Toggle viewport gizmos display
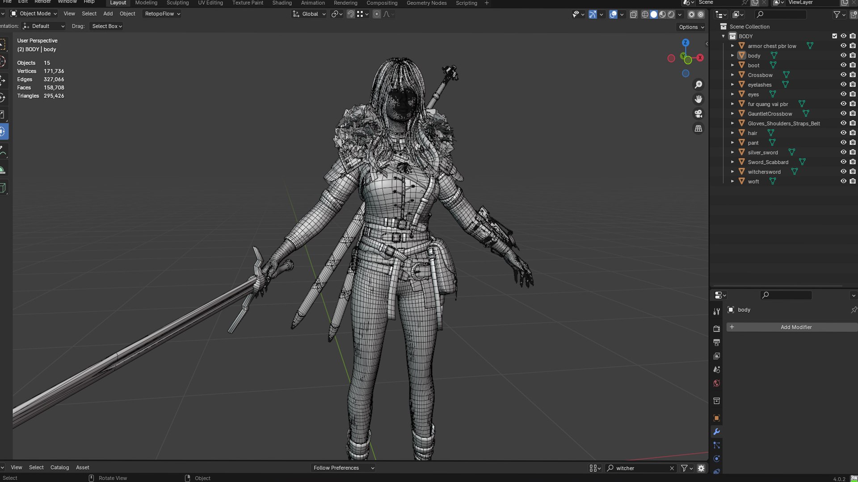The height and width of the screenshot is (482, 858). point(593,14)
